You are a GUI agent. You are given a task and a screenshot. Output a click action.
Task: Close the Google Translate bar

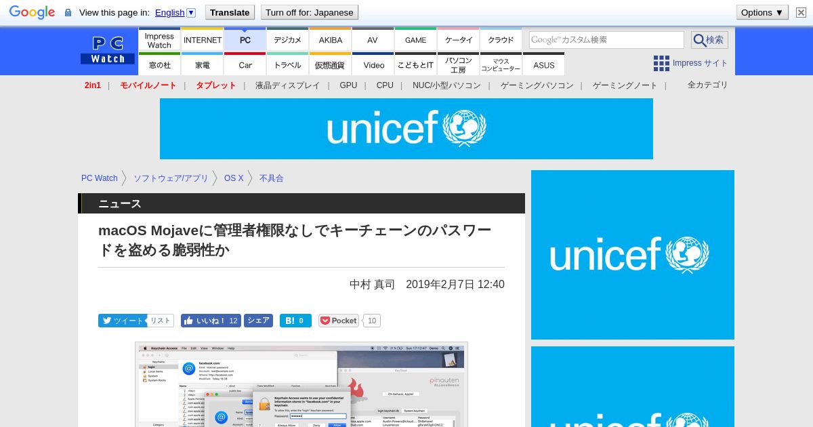[801, 12]
